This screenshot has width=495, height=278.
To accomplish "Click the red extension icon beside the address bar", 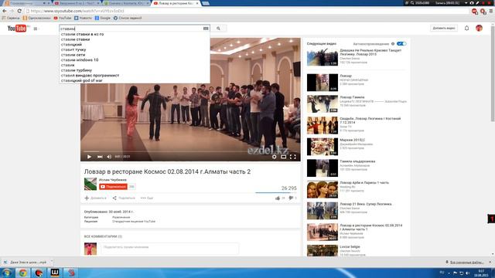I will 474,12.
